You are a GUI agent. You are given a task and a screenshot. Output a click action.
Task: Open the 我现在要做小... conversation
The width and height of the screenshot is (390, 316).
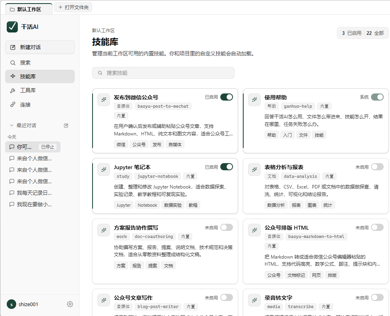click(33, 204)
